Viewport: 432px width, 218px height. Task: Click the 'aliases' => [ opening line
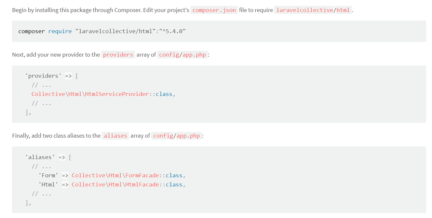pos(47,157)
